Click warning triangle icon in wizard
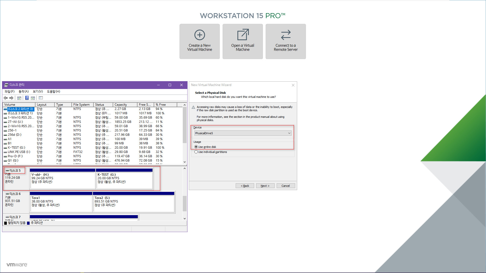This screenshot has height=273, width=486. [193, 107]
